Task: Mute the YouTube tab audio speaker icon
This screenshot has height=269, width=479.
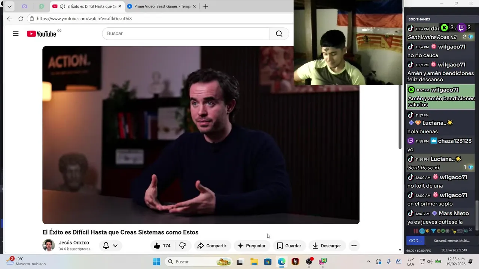Action: coord(62,6)
